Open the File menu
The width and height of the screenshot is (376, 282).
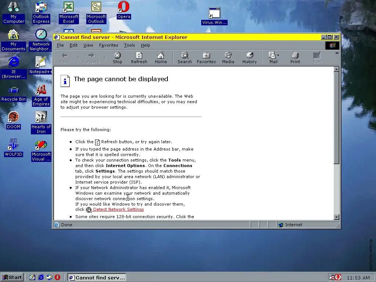pyautogui.click(x=60, y=45)
